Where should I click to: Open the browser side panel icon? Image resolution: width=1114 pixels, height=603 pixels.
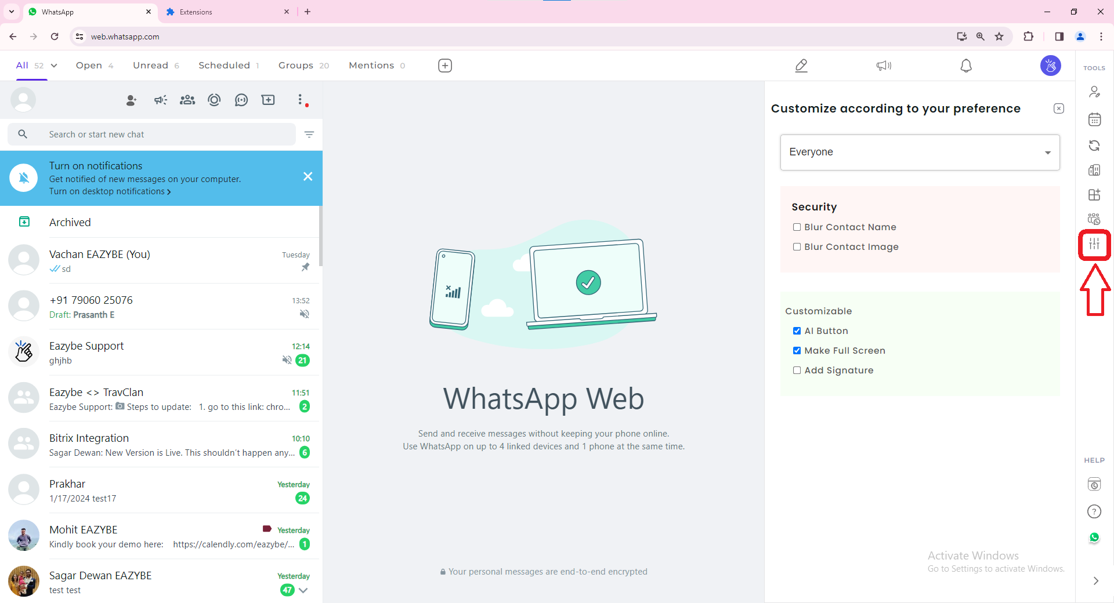click(1059, 37)
